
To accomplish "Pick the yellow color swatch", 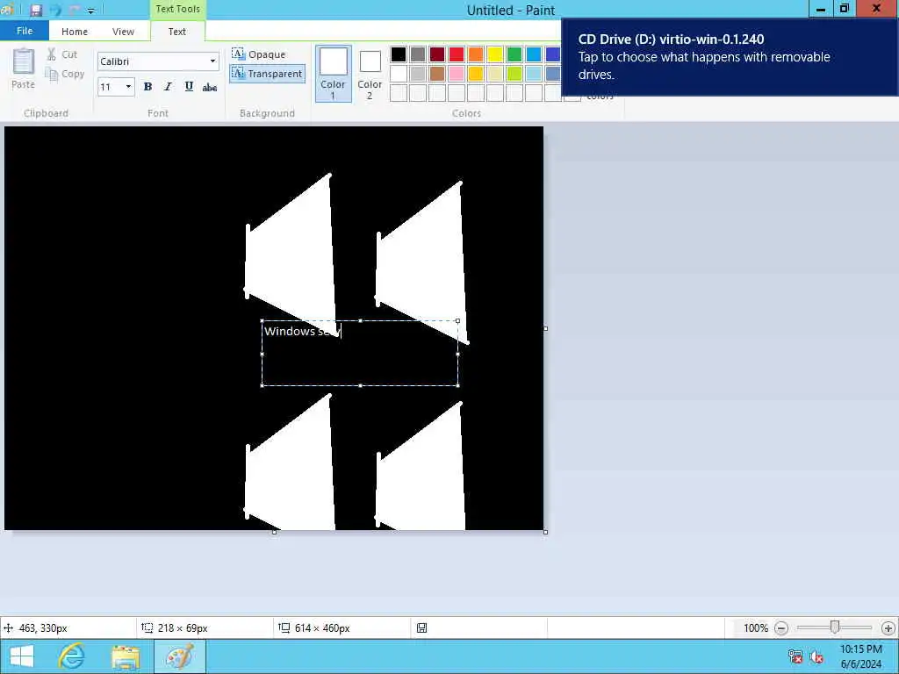I will [495, 54].
